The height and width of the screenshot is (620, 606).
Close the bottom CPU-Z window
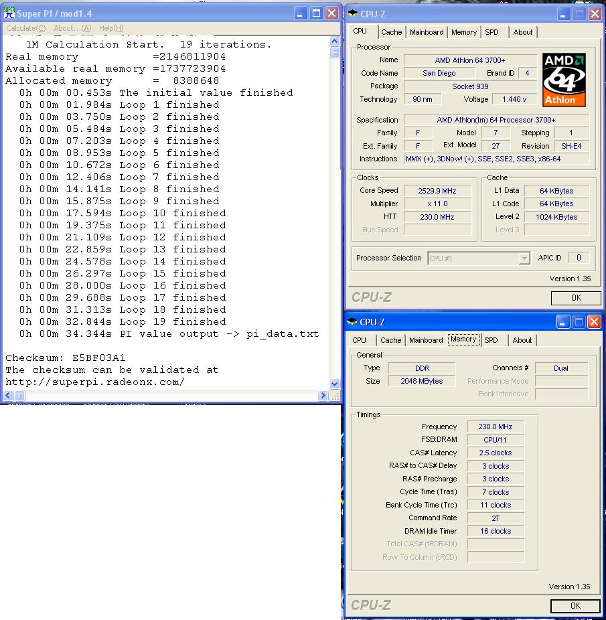594,322
